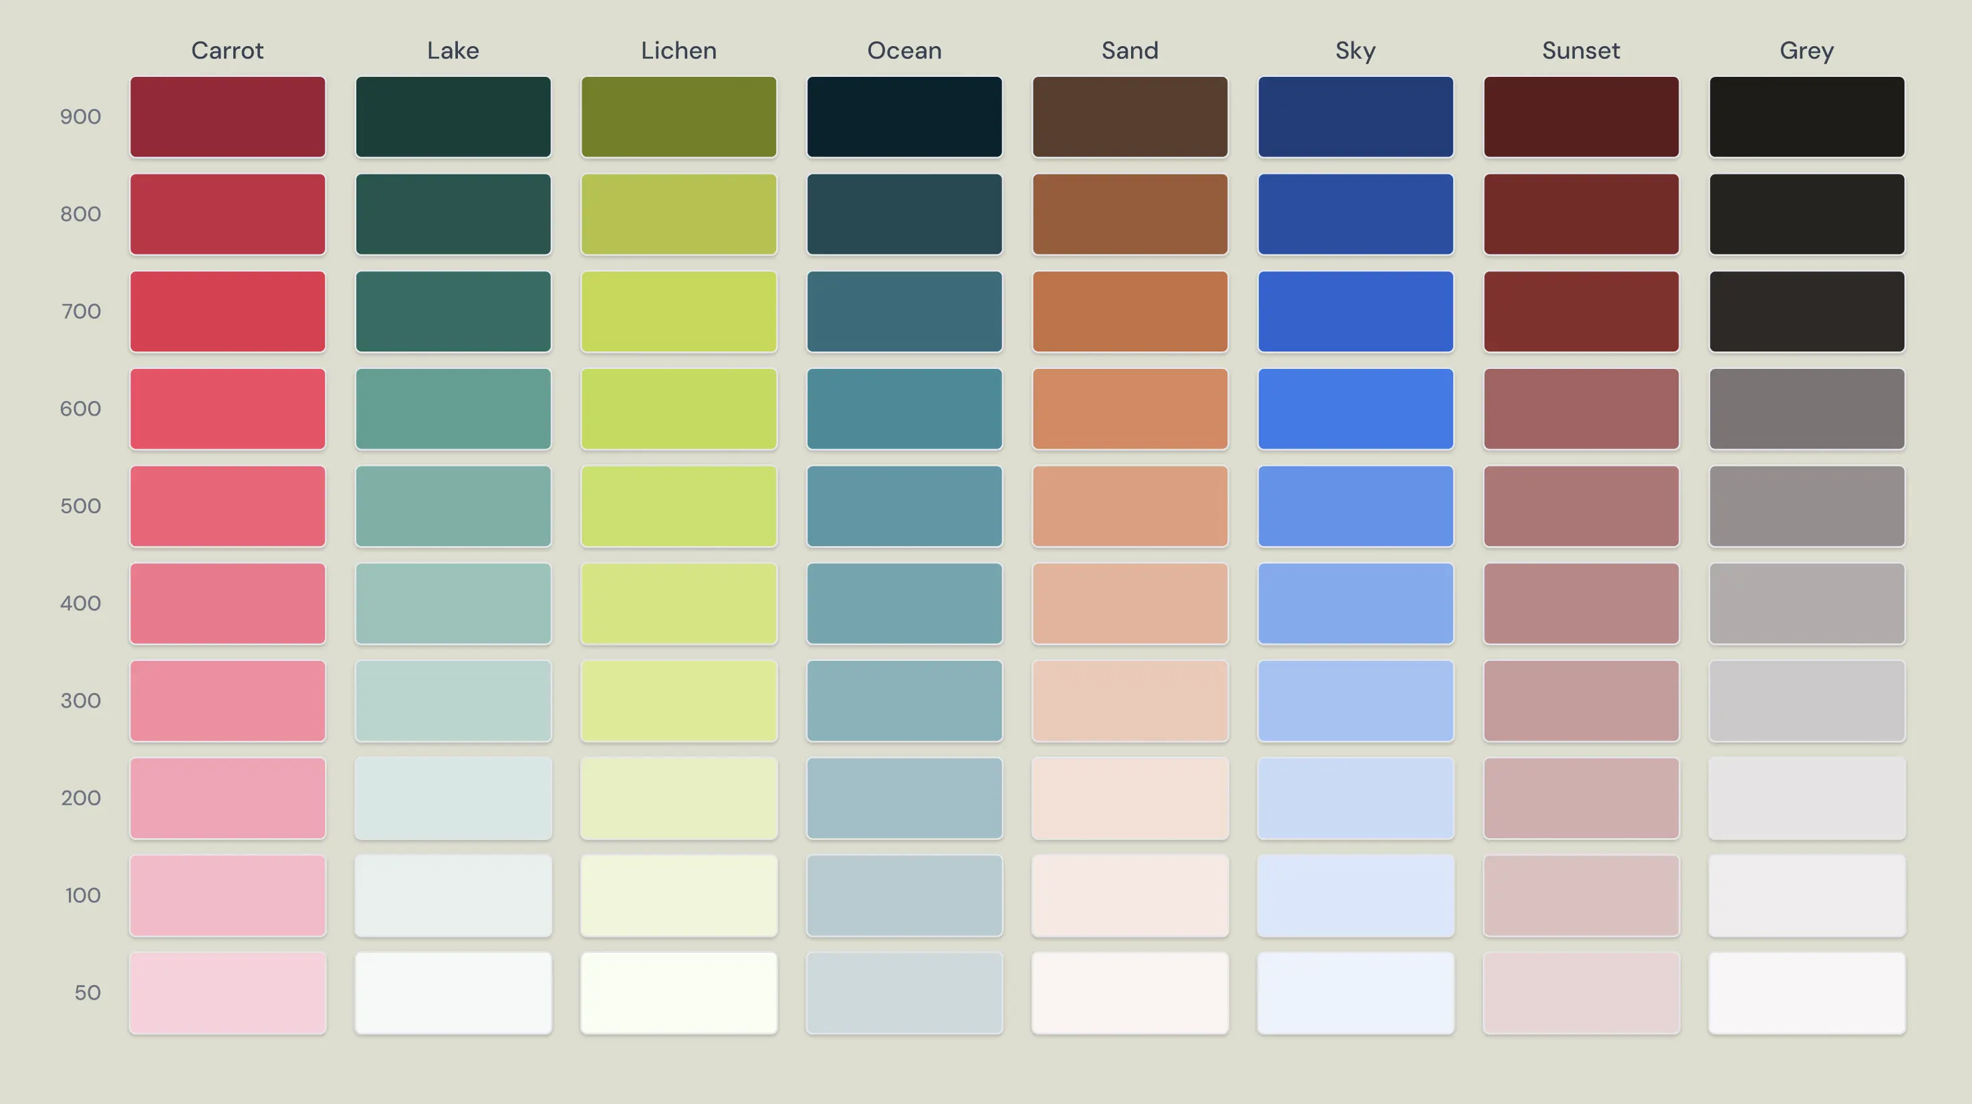Click the Sand 500 color swatch
The height and width of the screenshot is (1104, 1972).
[1130, 506]
